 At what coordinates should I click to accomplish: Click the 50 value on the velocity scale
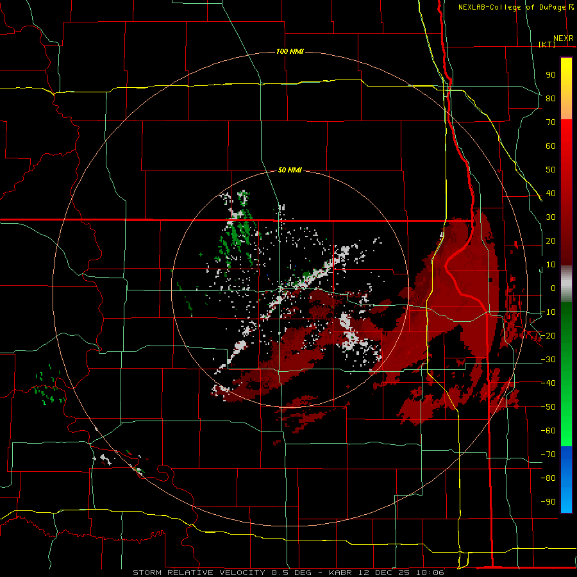tap(551, 170)
